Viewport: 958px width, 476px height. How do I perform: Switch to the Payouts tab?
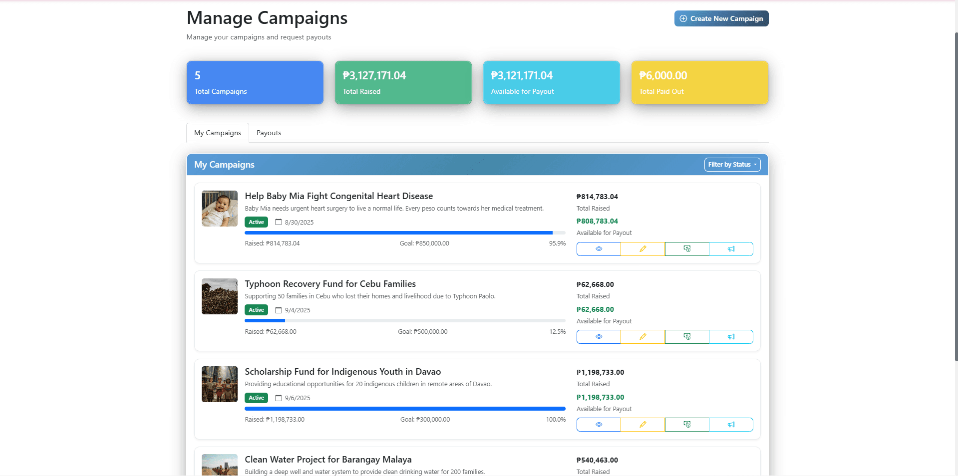click(269, 133)
